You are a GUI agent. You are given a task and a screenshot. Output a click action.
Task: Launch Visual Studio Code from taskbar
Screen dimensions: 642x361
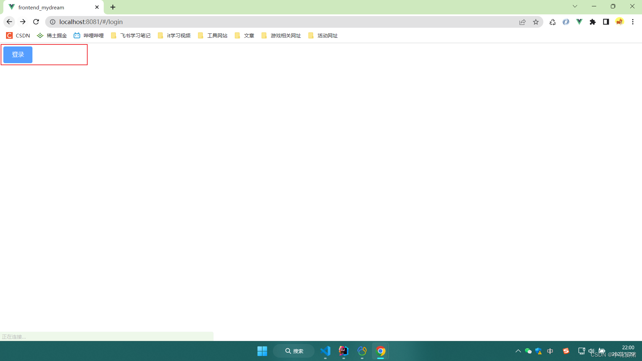point(325,351)
